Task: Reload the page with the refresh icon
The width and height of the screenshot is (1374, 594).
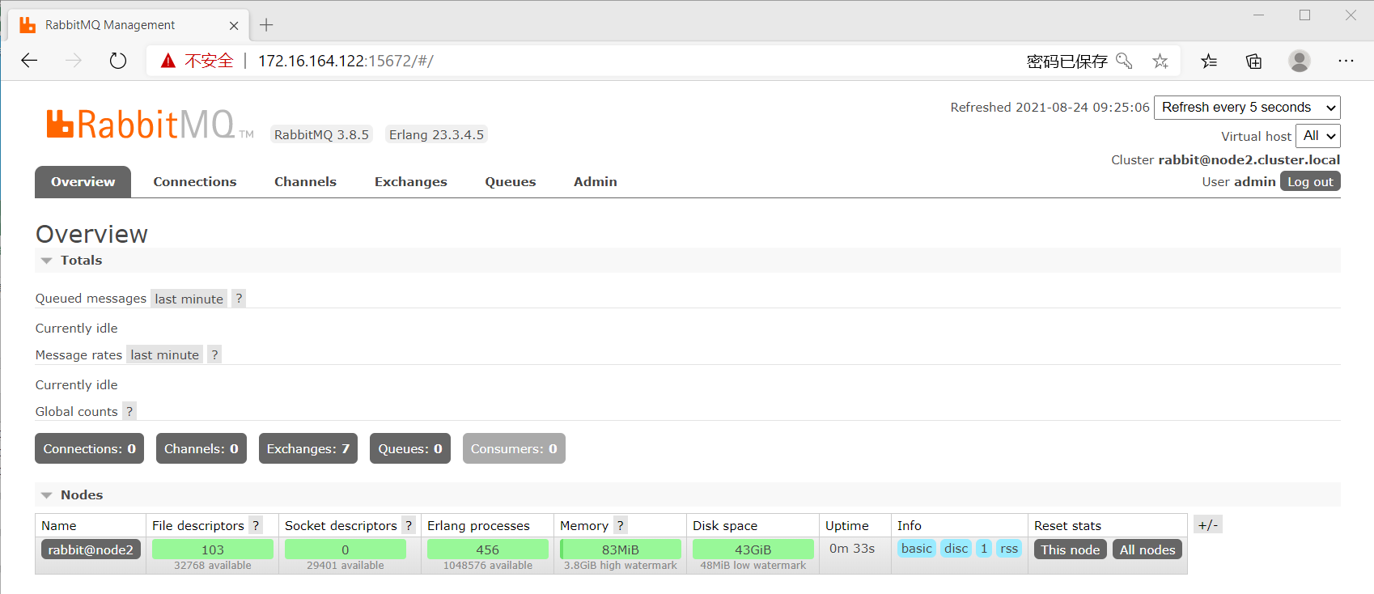Action: pos(118,61)
